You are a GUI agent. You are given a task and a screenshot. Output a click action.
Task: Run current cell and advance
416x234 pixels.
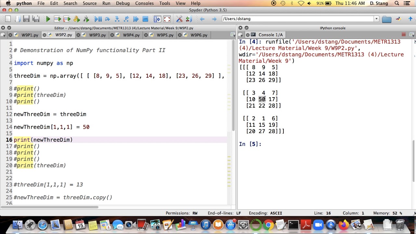(67, 19)
